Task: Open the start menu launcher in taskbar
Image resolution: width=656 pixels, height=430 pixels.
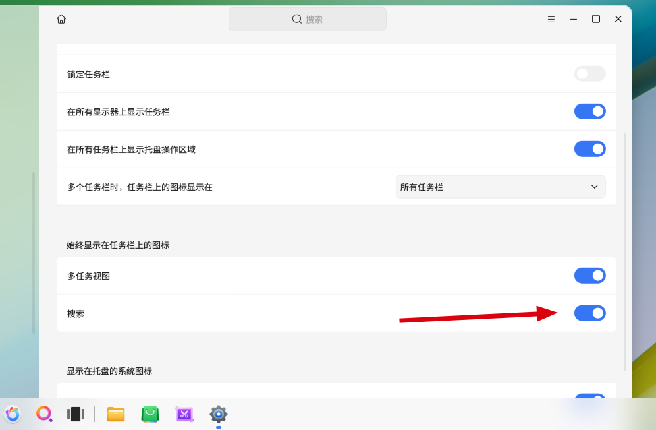Action: pos(13,414)
